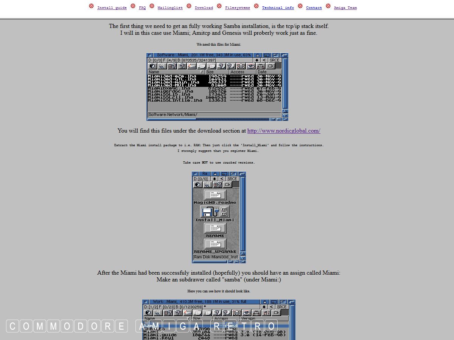
Task: Toggle the SRCE button in the Ram Disk window
Action: click(x=232, y=179)
